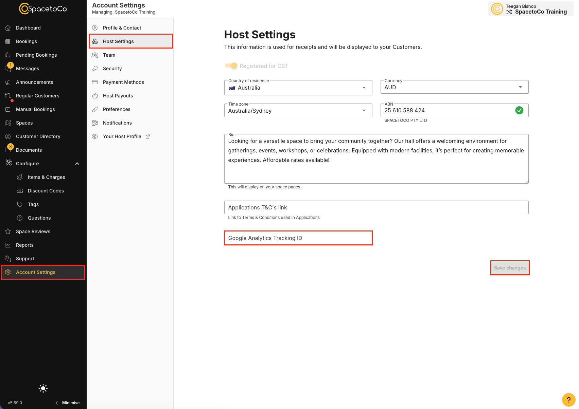Click the Messages speech bubble icon

8,68
